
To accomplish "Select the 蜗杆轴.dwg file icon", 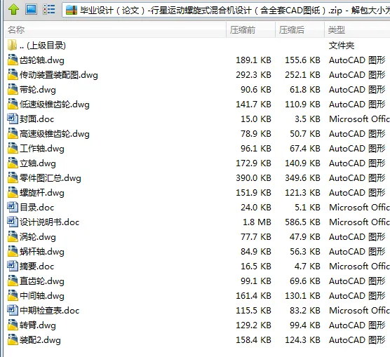I will 13,251.
